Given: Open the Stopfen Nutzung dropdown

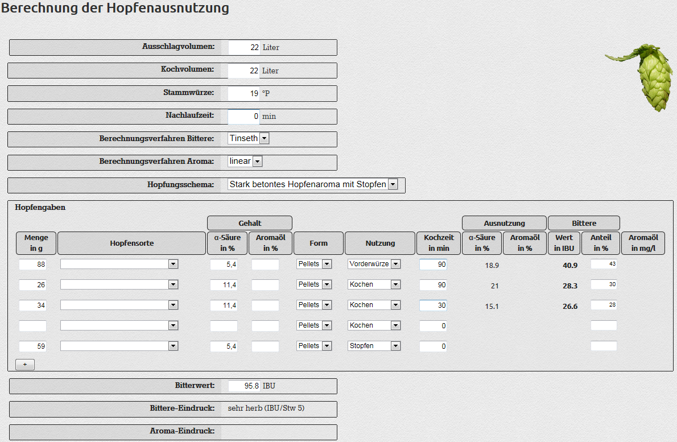Looking at the screenshot, I should coord(374,346).
